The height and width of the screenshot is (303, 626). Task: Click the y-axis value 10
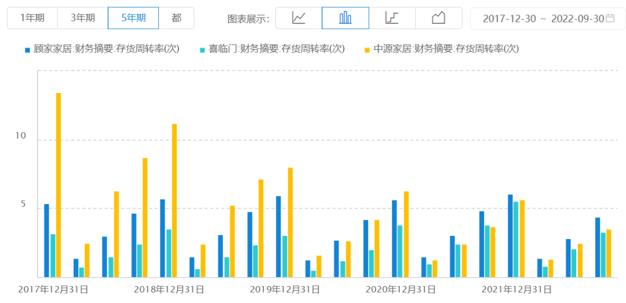[20, 136]
